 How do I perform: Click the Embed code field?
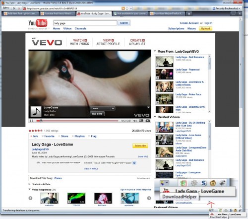click(112, 163)
